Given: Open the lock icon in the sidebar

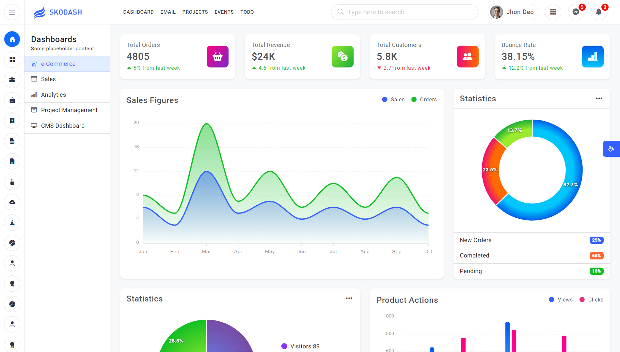Looking at the screenshot, I should pos(12,182).
